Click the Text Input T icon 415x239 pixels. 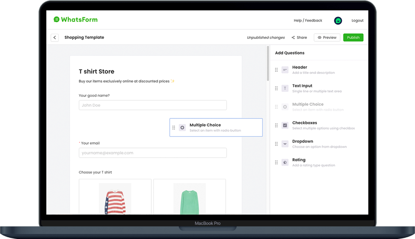point(285,89)
